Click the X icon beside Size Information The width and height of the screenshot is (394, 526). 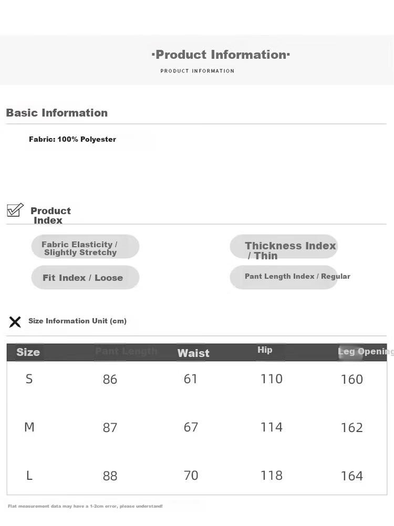coord(15,322)
